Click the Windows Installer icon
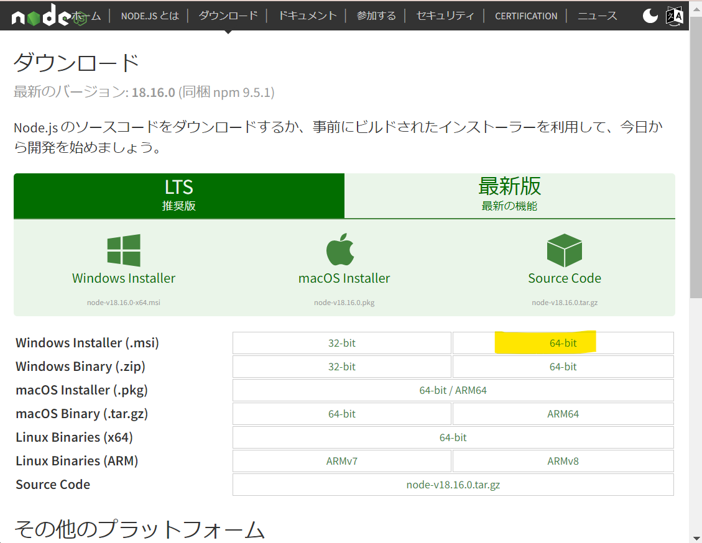 pyautogui.click(x=123, y=250)
